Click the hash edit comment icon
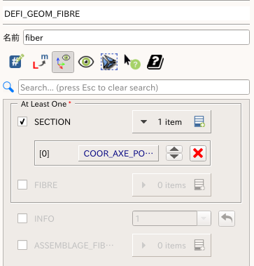 click(x=16, y=62)
